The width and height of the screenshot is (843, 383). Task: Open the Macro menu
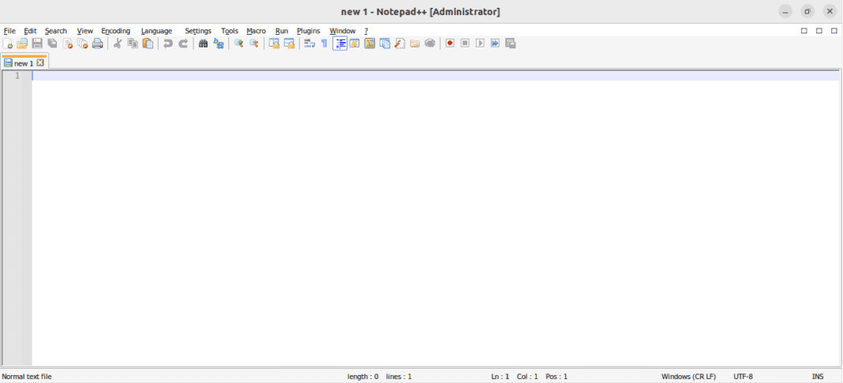point(256,31)
